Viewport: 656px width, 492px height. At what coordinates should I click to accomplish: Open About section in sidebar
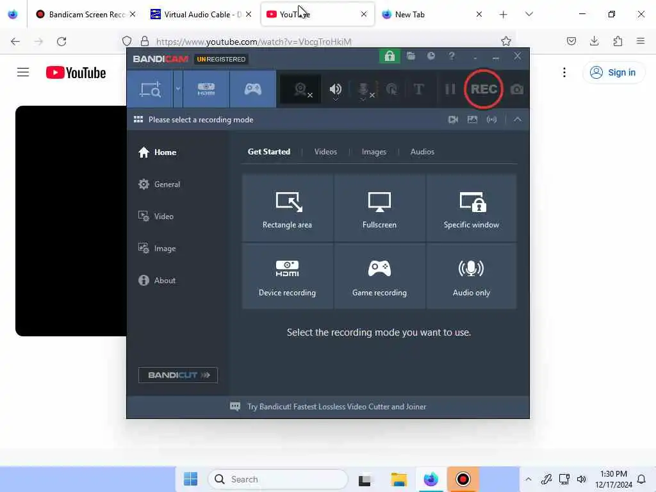pos(158,281)
